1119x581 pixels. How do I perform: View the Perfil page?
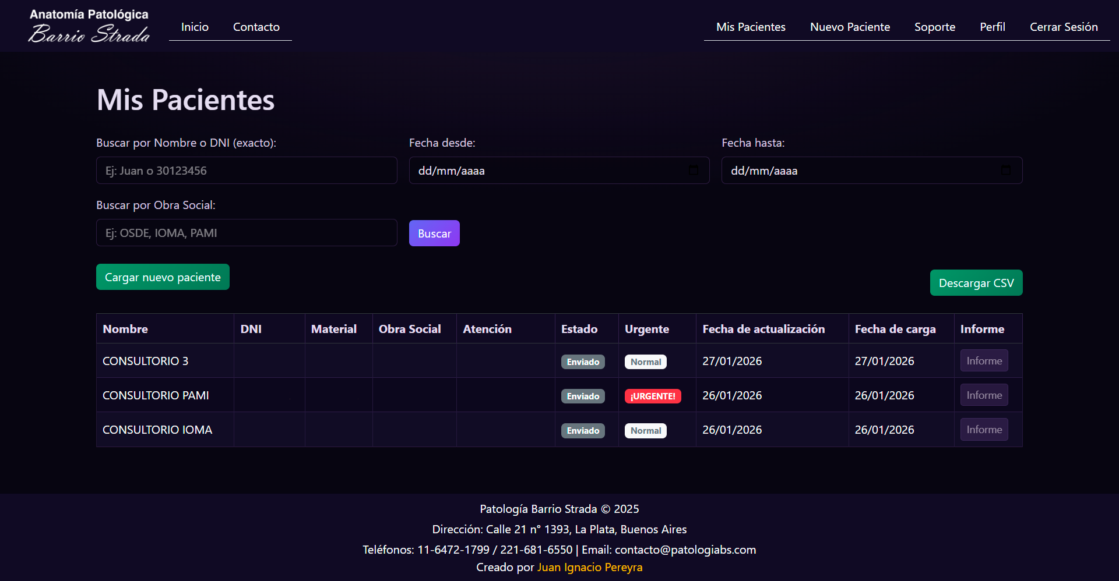coord(992,27)
